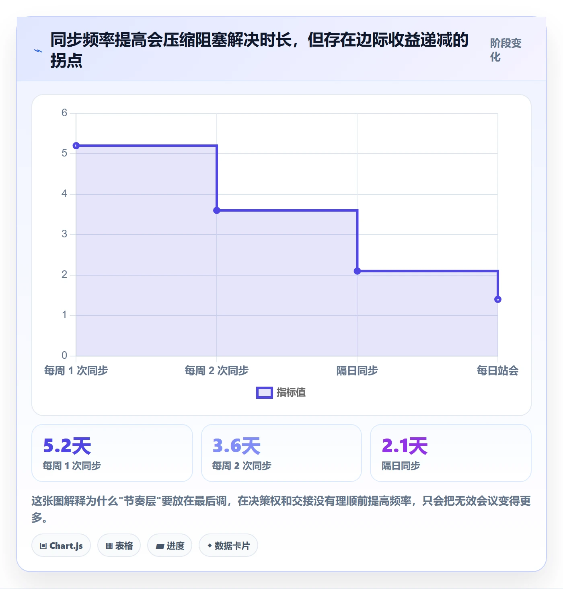Click the x-axis label 每周 2 次同步
The width and height of the screenshot is (563, 589).
[x=217, y=371]
